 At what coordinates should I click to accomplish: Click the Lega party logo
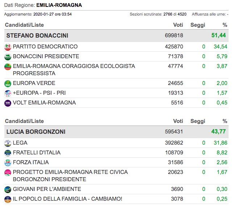coord(8,143)
